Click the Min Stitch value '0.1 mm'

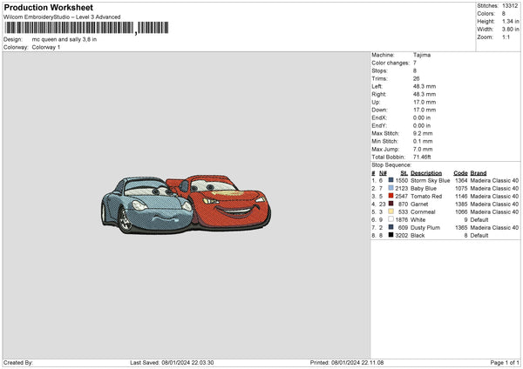(x=423, y=141)
